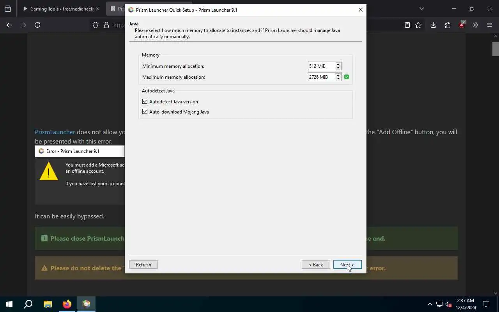The image size is (499, 312).
Task: Click the yellow warning icon in page screenshot
Action: (49, 171)
